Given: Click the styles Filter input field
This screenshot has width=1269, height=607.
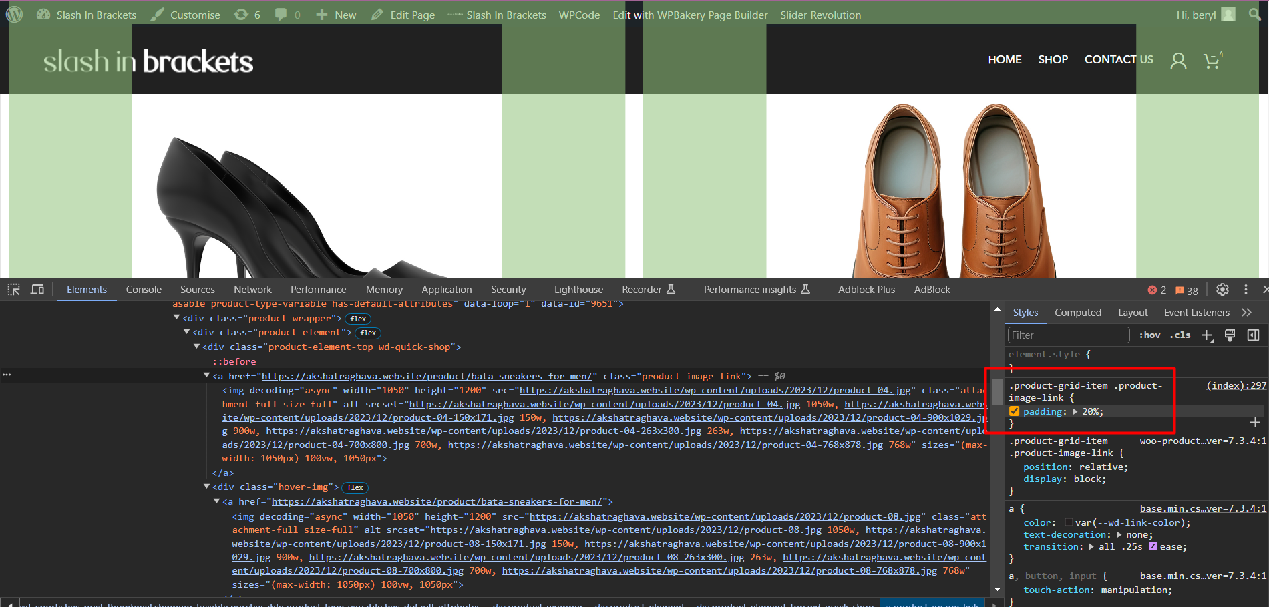Looking at the screenshot, I should pos(1068,335).
